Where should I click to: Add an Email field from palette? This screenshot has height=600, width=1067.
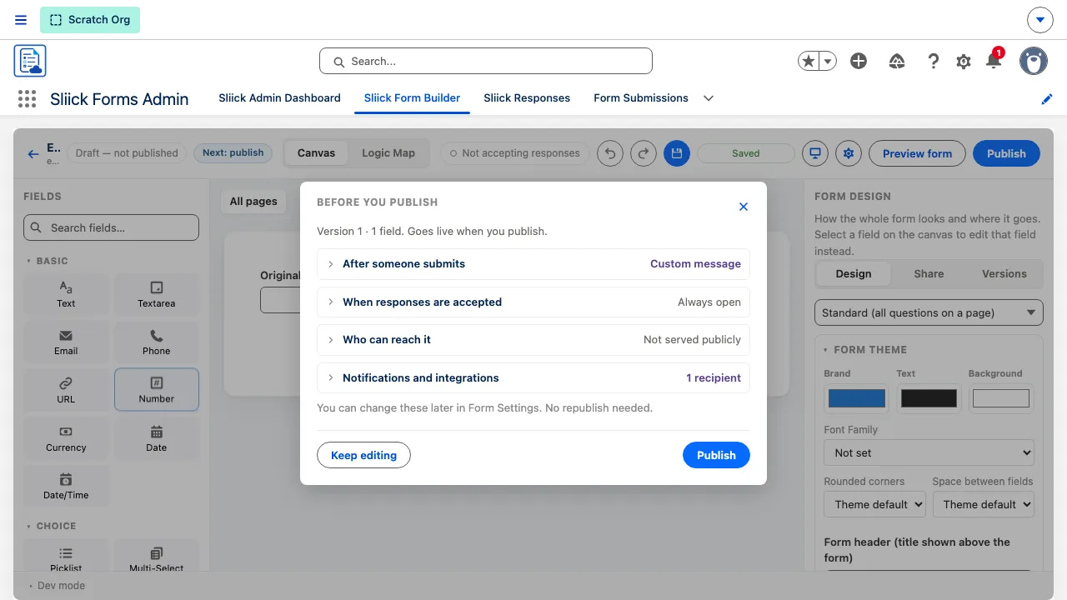[66, 342]
